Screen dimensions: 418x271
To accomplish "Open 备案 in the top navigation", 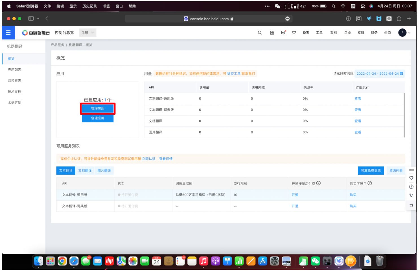I will [x=306, y=33].
